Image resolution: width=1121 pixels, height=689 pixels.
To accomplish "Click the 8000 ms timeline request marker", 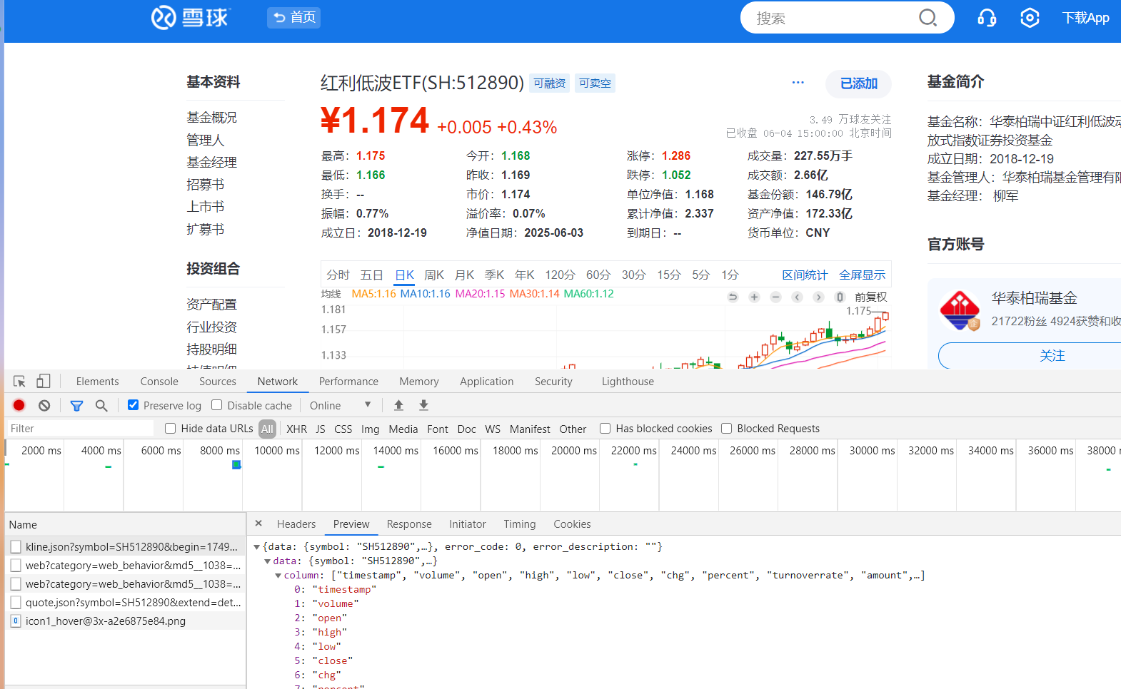I will tap(236, 465).
